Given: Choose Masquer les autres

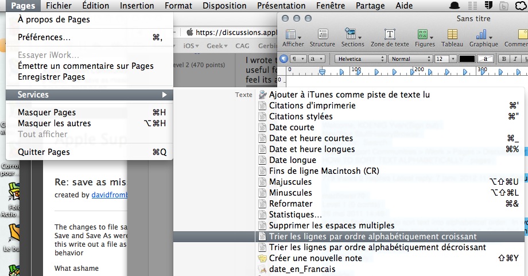Looking at the screenshot, I should (90, 123).
